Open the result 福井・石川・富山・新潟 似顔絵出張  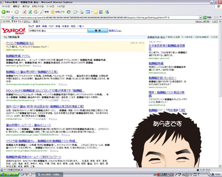pos(45,106)
